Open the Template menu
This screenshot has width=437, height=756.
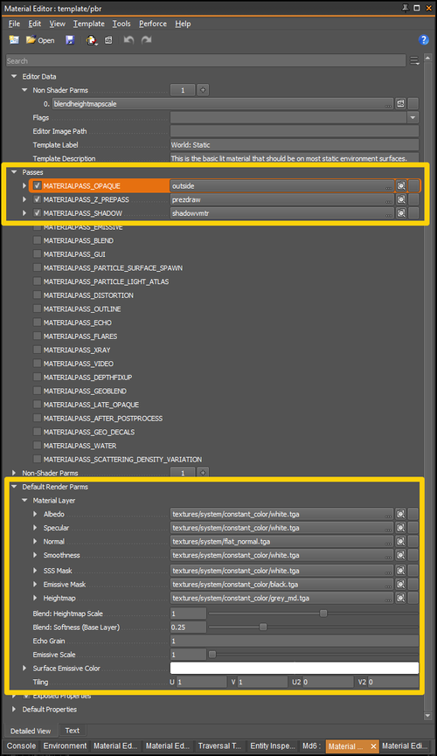[89, 24]
